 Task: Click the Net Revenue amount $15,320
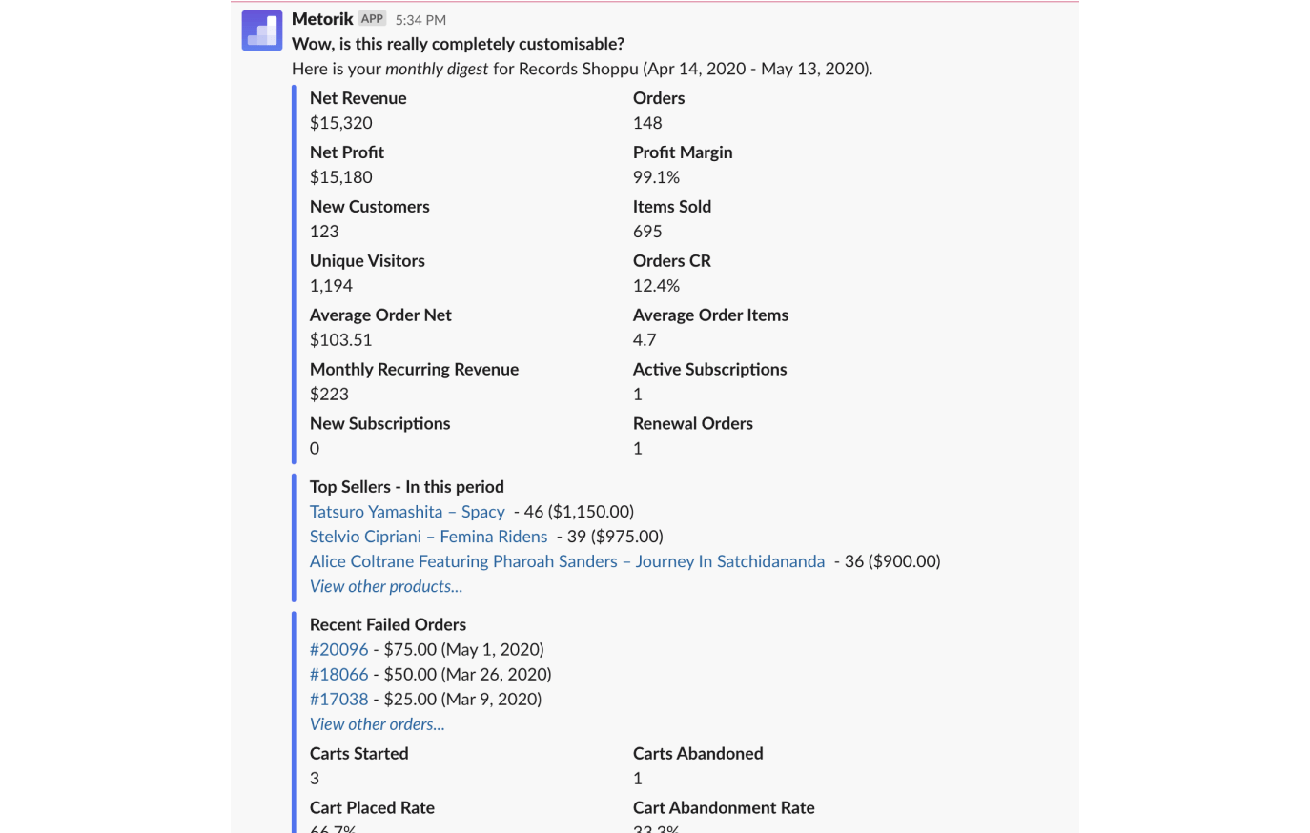pos(340,123)
